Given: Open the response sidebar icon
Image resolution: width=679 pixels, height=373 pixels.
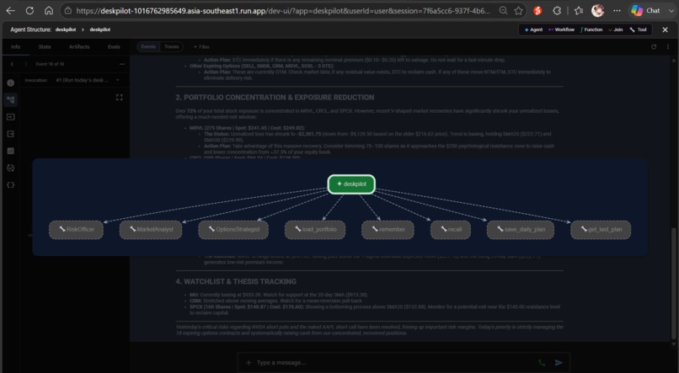Looking at the screenshot, I should (x=11, y=134).
